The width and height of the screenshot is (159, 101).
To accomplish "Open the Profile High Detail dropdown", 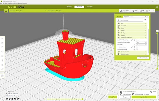I will [x=136, y=17].
